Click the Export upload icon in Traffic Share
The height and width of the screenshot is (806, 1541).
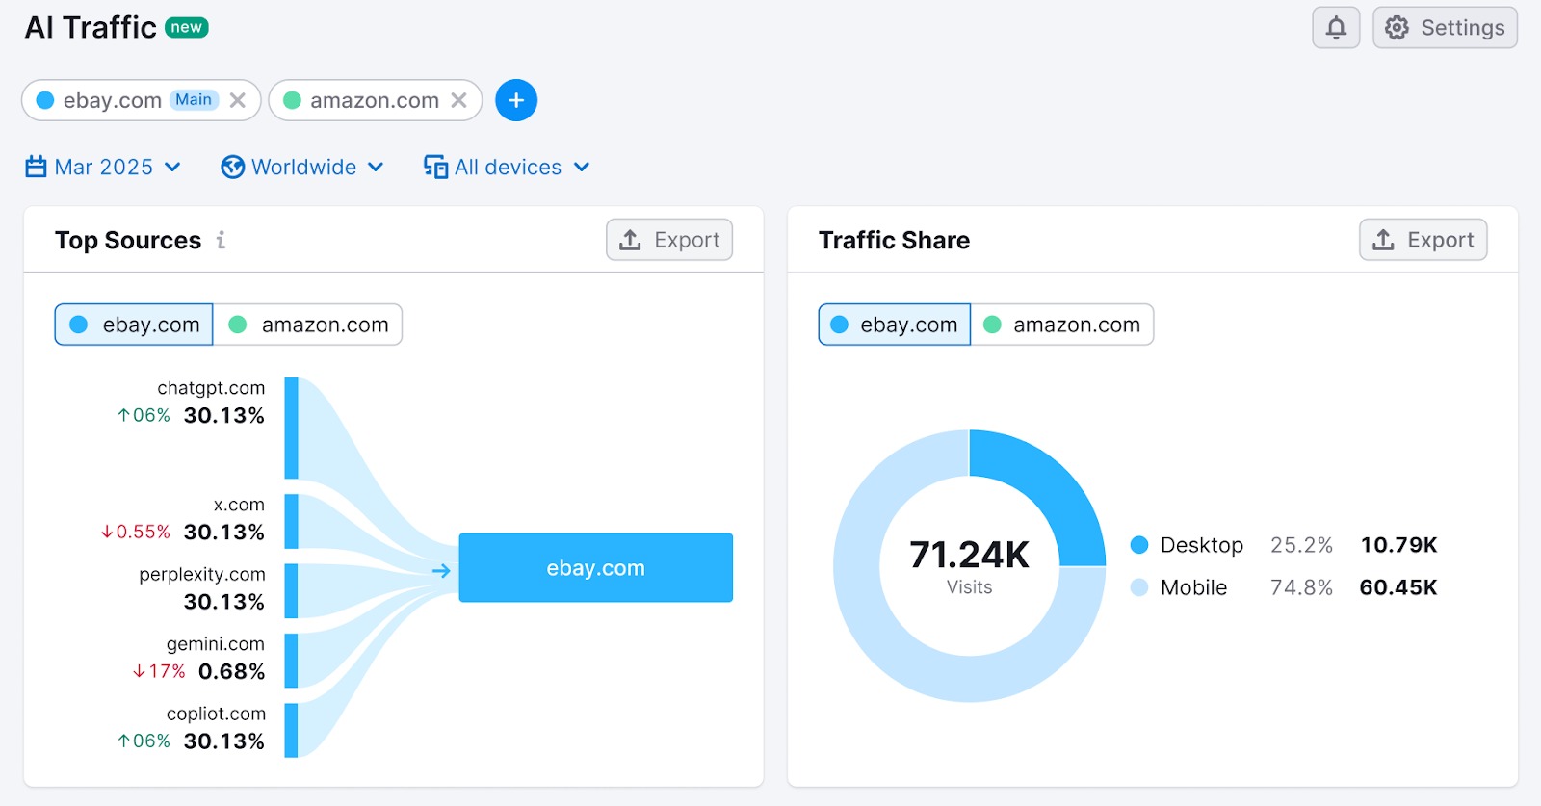coord(1383,240)
